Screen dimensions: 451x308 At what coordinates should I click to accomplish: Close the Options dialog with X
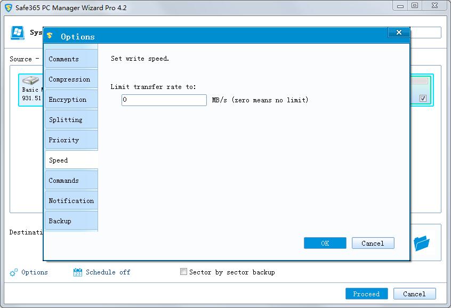[398, 33]
